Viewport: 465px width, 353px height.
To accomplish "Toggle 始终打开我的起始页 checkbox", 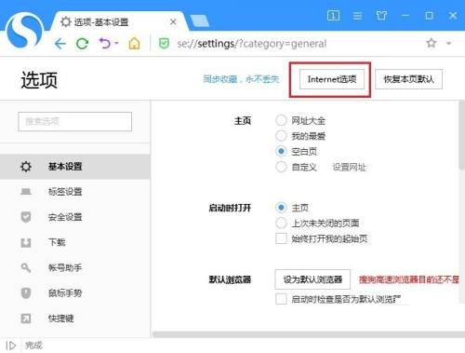I will pyautogui.click(x=281, y=238).
